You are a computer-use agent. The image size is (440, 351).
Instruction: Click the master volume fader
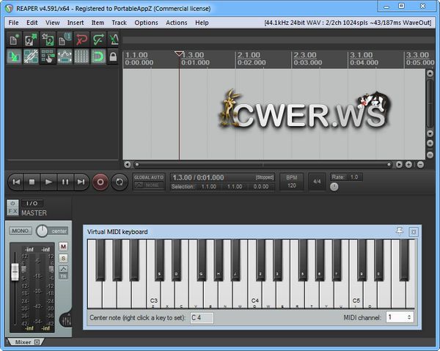point(14,273)
